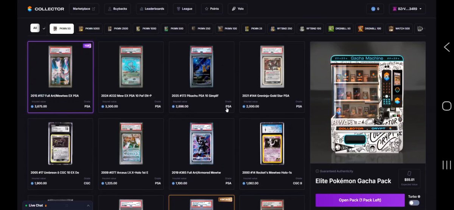Screen dimensions: 454x210
Task: Open the Points page
Action: tap(212, 9)
